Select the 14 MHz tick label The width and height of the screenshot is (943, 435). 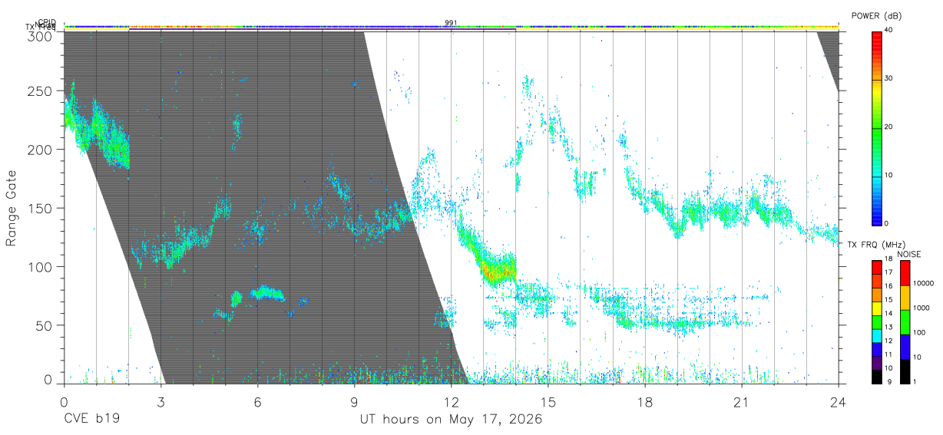point(889,314)
